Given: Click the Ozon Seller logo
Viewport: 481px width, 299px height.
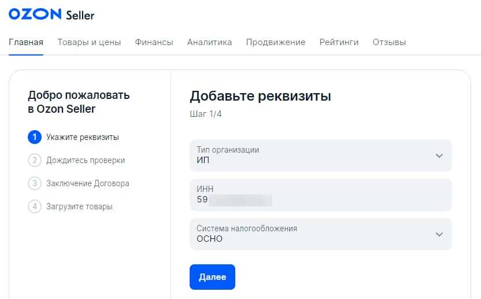Looking at the screenshot, I should click(x=51, y=14).
